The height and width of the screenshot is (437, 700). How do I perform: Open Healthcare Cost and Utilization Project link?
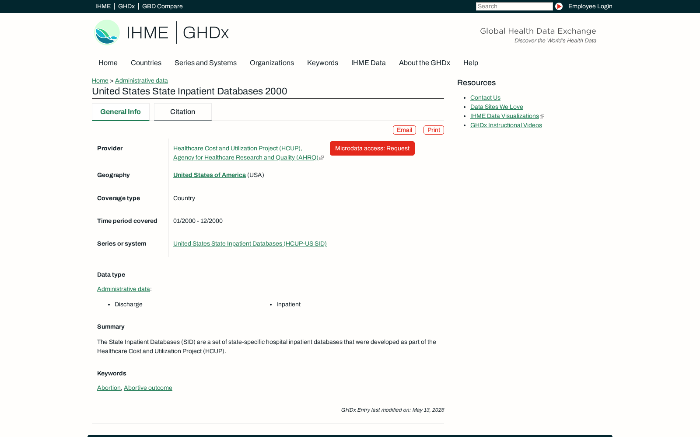237,148
